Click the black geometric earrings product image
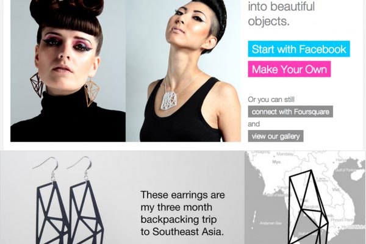Viewport: 366px width, 244px height. pyautogui.click(x=69, y=201)
